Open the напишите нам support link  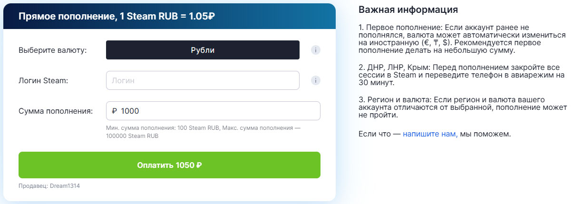pyautogui.click(x=430, y=134)
